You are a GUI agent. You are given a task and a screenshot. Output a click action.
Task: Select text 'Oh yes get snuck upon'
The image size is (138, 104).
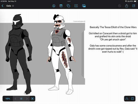pos(113,40)
